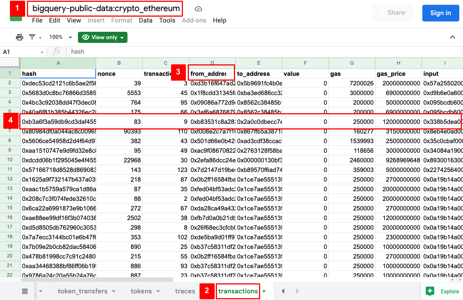Click nonce cell with value 2502
The width and height of the screenshot is (463, 300).
click(119, 218)
